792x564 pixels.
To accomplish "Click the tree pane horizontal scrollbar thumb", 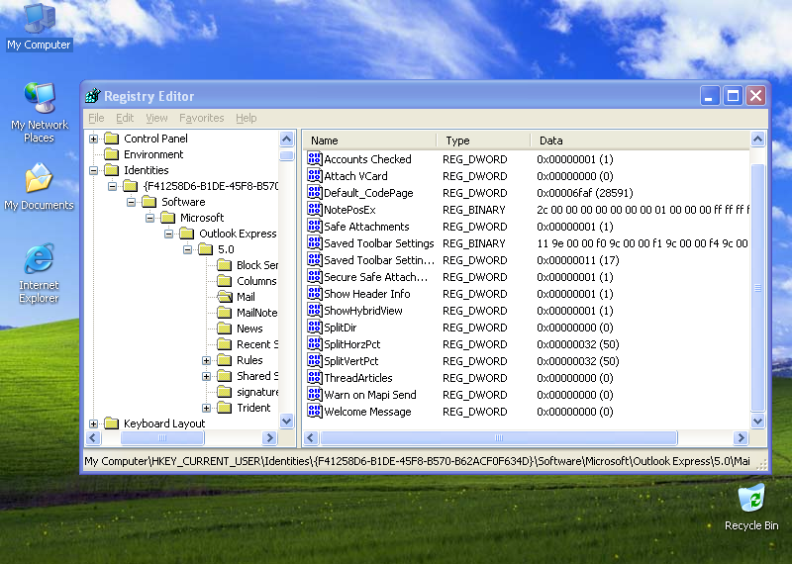I will [162, 437].
